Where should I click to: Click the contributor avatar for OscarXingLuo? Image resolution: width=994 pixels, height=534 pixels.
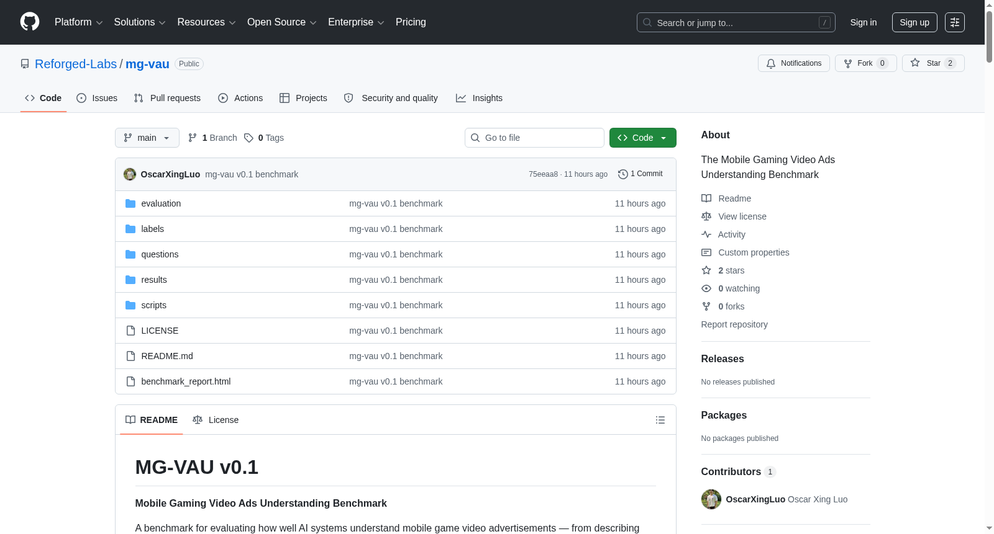pyautogui.click(x=711, y=499)
